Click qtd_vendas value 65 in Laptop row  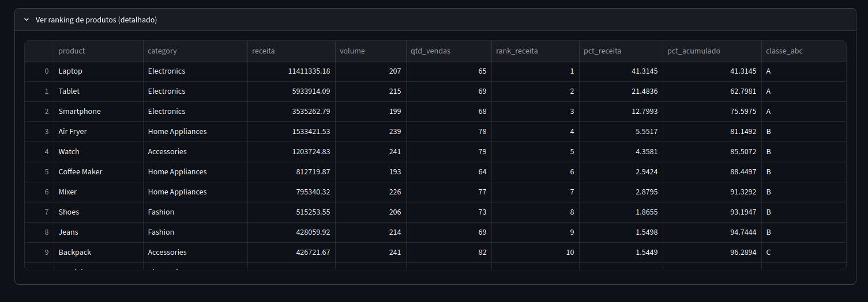[x=449, y=71]
